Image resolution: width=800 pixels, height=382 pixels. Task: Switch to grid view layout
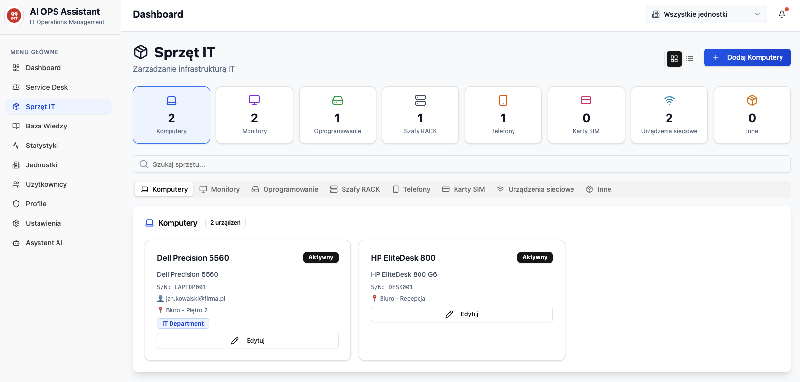point(674,59)
